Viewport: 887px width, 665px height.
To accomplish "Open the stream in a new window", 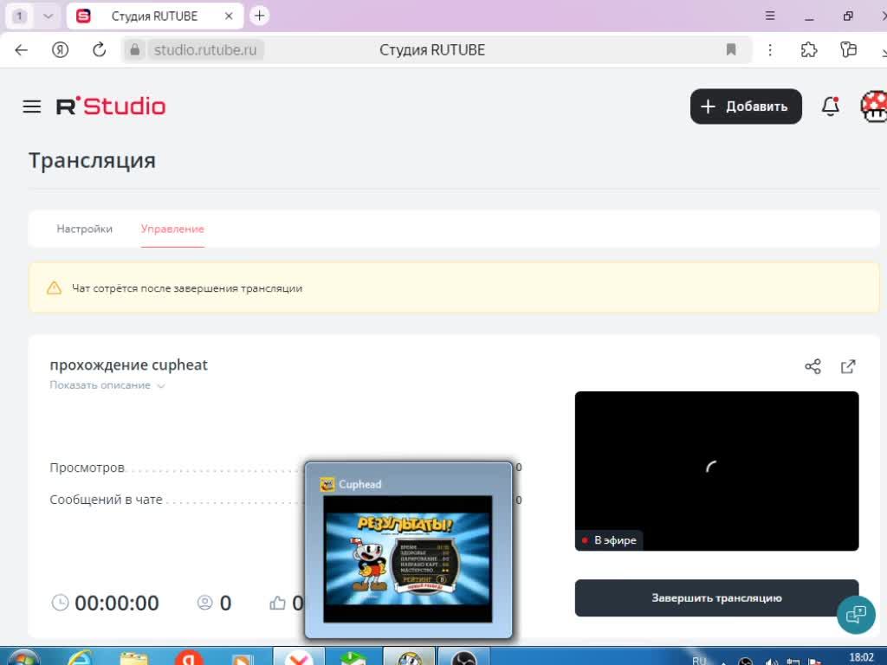I will coord(848,366).
